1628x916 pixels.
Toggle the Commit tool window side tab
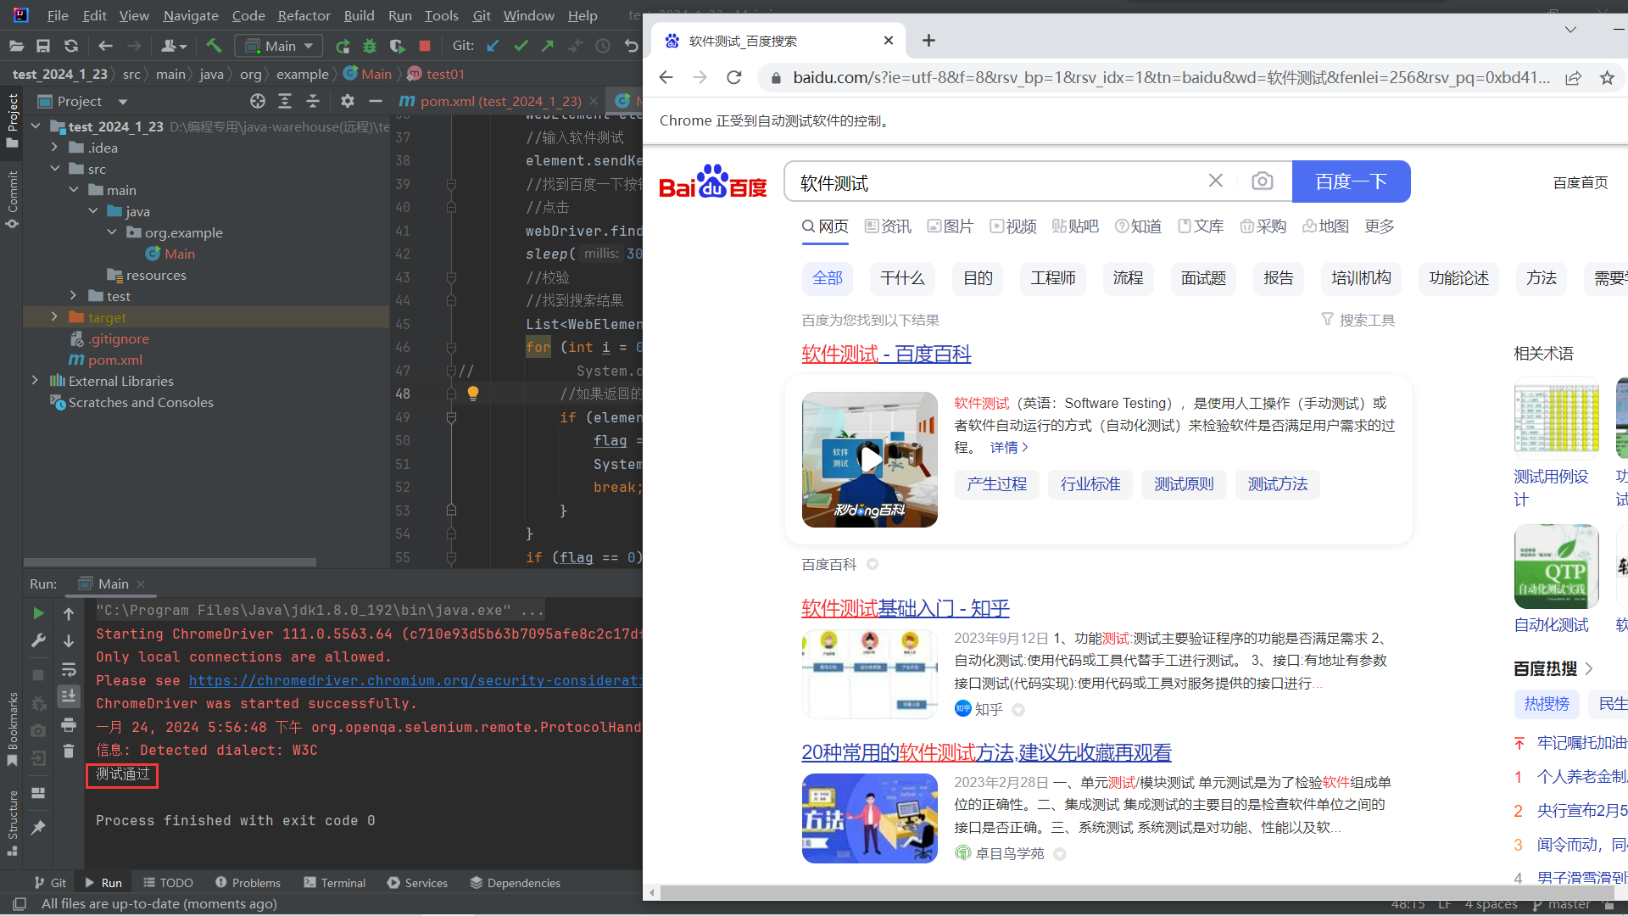pos(12,199)
